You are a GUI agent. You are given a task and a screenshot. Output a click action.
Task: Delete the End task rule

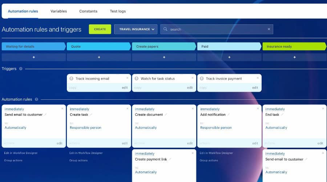323,108
